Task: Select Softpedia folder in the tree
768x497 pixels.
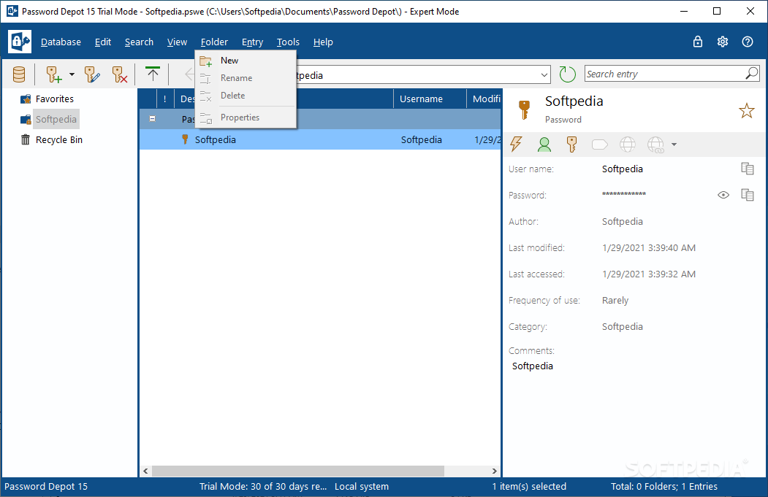Action: (x=56, y=120)
